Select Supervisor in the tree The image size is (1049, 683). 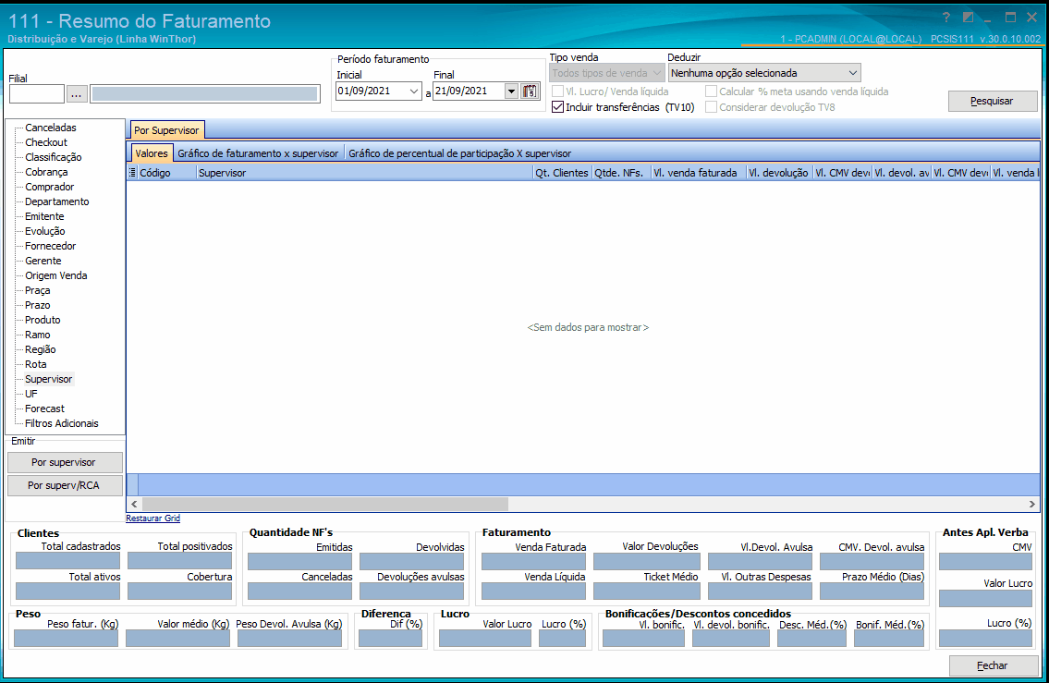(49, 379)
